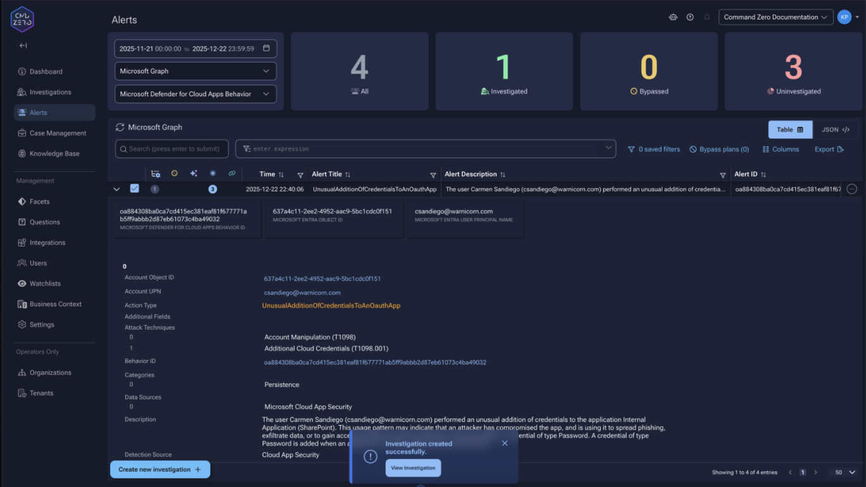Image resolution: width=866 pixels, height=487 pixels.
Task: Open the robot assistant icon
Action: [673, 17]
